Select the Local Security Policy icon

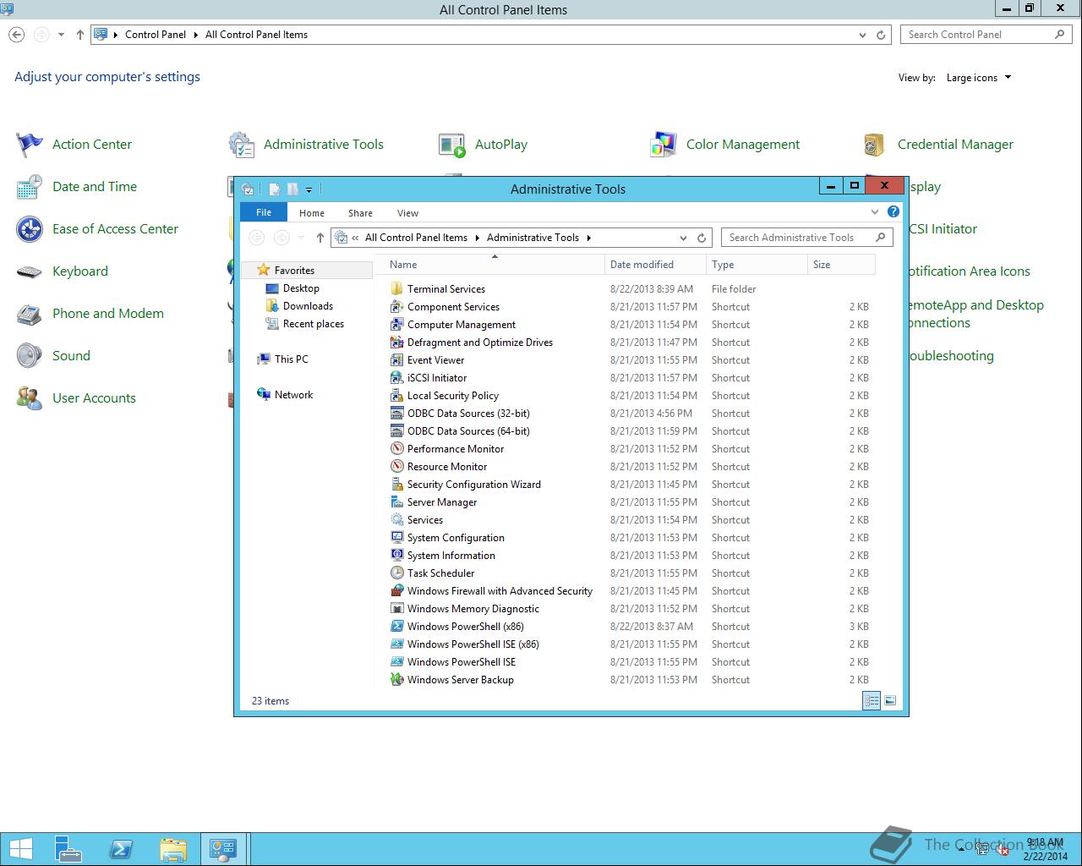click(x=397, y=396)
